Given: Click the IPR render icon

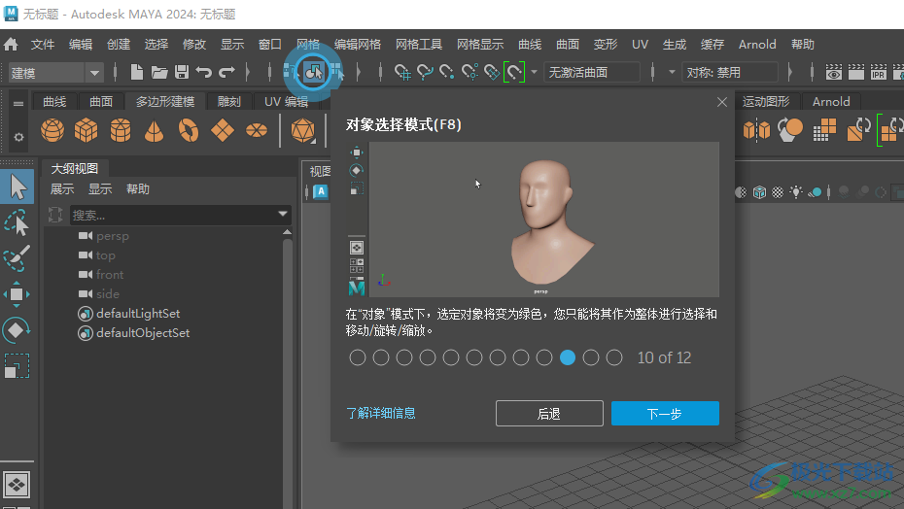Looking at the screenshot, I should 878,72.
